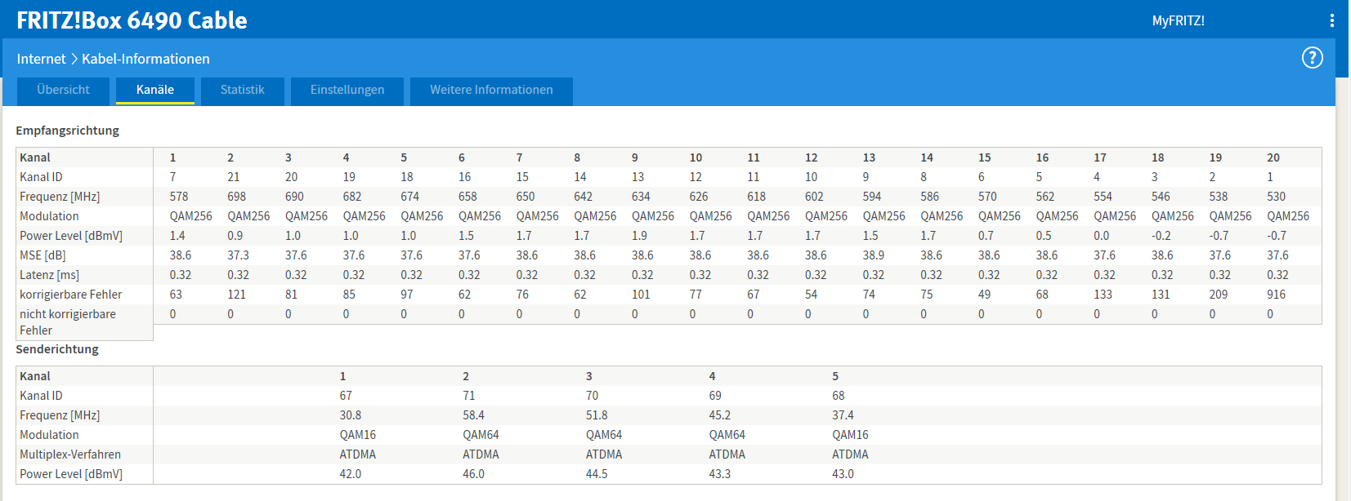
Task: Click the page scrollbar on the right edge
Action: click(1343, 245)
